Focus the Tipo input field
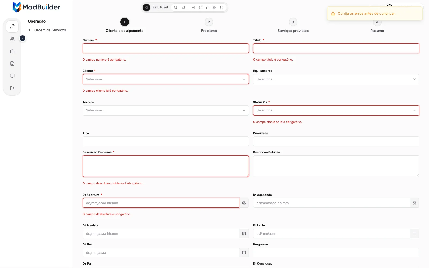Image resolution: width=429 pixels, height=268 pixels. point(166,141)
